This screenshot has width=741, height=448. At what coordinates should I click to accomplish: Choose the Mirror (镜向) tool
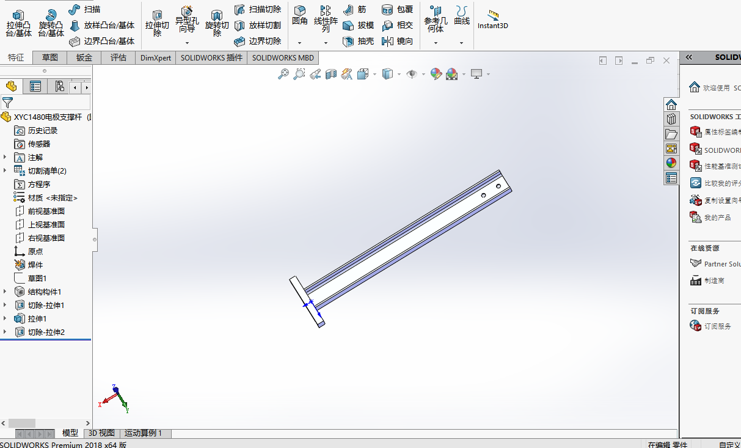[397, 42]
